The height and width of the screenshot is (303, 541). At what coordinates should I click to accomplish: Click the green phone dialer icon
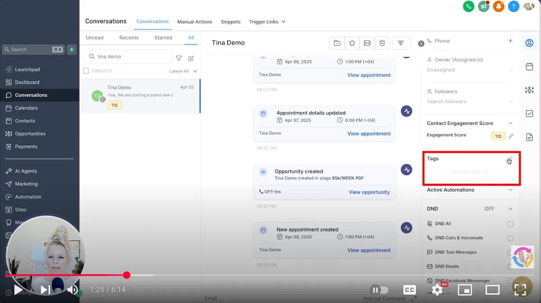(x=468, y=6)
